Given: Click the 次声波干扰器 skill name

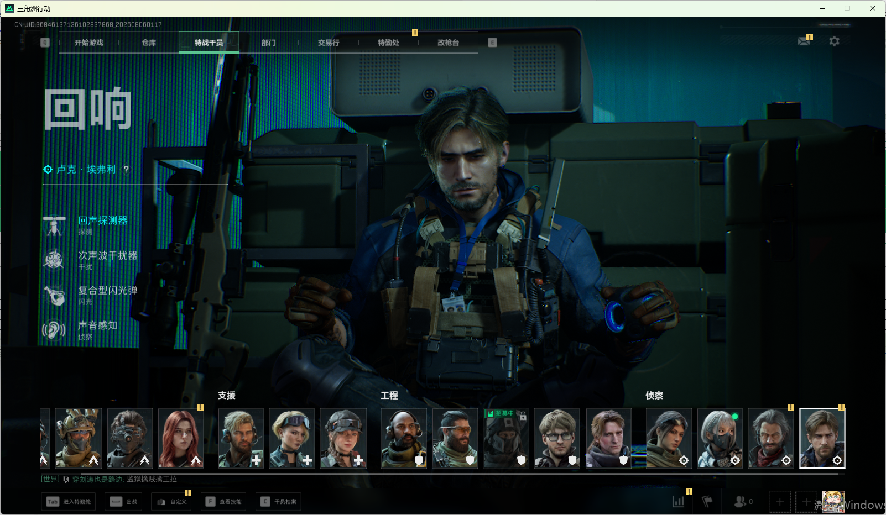Looking at the screenshot, I should point(108,255).
